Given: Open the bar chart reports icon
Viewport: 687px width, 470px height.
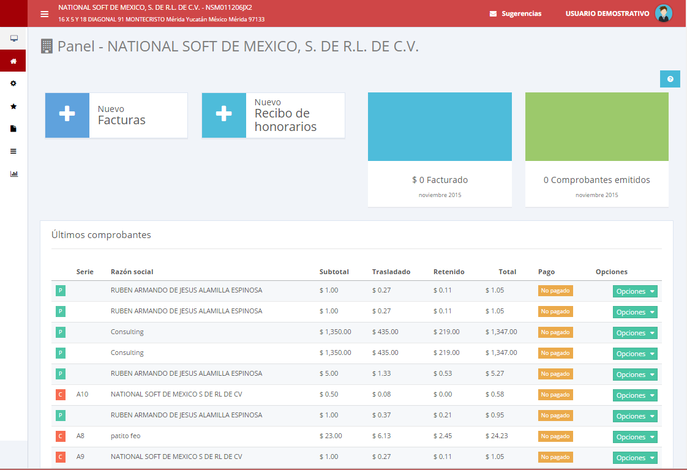Looking at the screenshot, I should [x=13, y=174].
